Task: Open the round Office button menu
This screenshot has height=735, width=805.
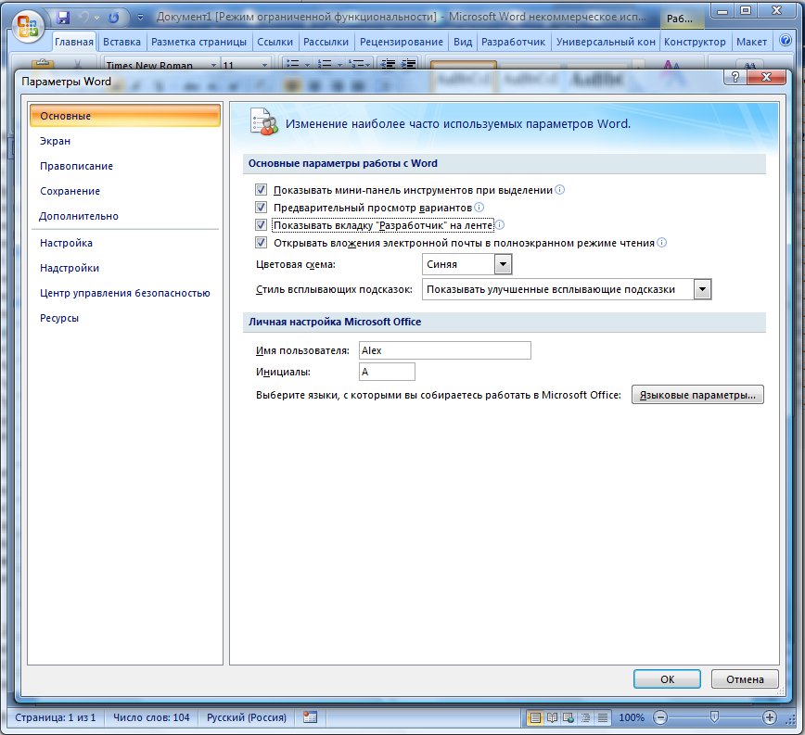Action: [28, 27]
